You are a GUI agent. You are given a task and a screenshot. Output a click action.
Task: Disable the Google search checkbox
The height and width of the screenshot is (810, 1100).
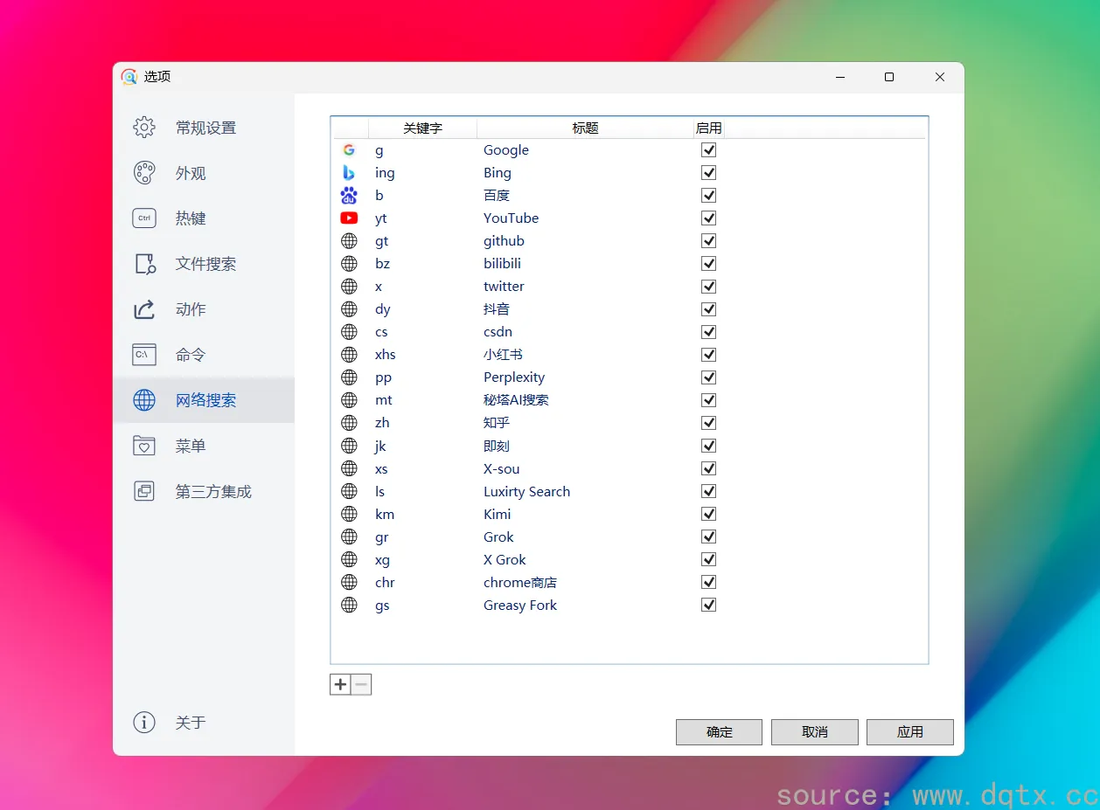[x=708, y=150]
